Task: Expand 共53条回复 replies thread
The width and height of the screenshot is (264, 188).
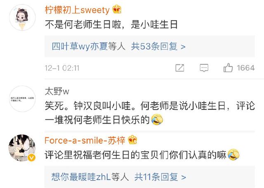Action: click(158, 46)
